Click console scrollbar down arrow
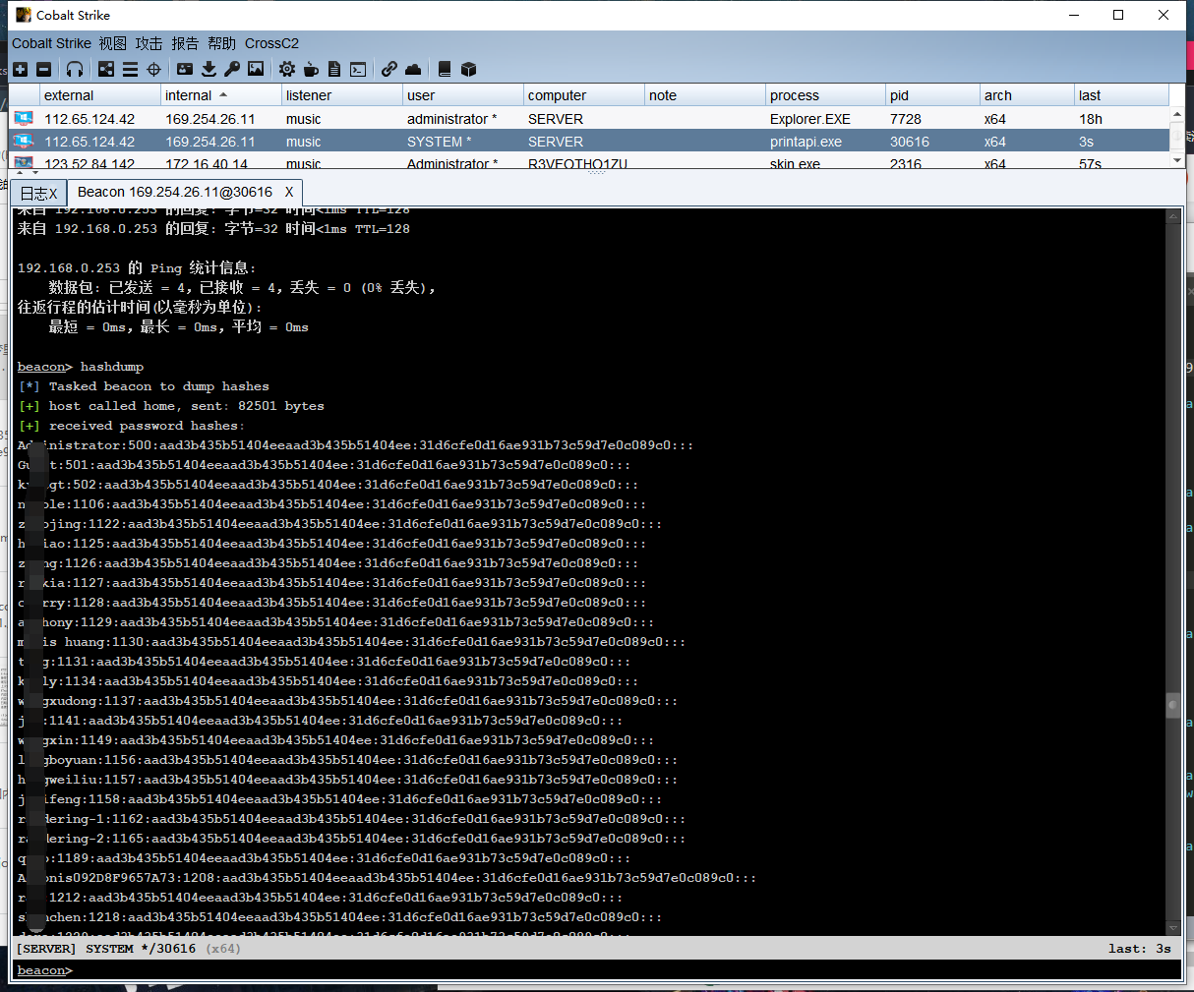1194x992 pixels. [1173, 927]
